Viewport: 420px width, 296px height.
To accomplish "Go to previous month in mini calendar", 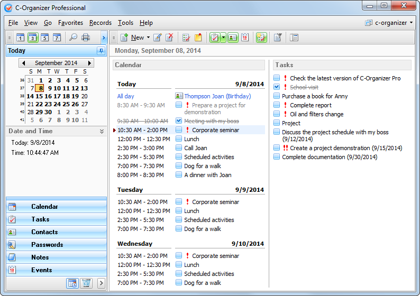I will click(x=24, y=63).
